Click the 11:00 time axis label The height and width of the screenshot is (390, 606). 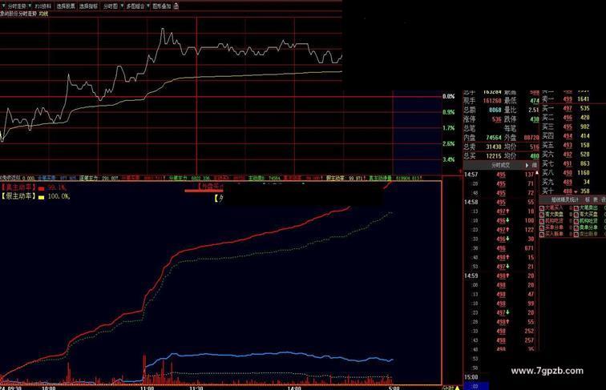click(147, 388)
